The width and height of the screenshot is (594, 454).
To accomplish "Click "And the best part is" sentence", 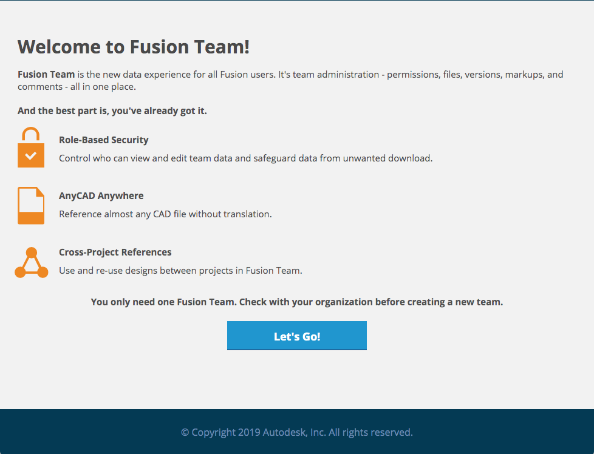I will (112, 111).
